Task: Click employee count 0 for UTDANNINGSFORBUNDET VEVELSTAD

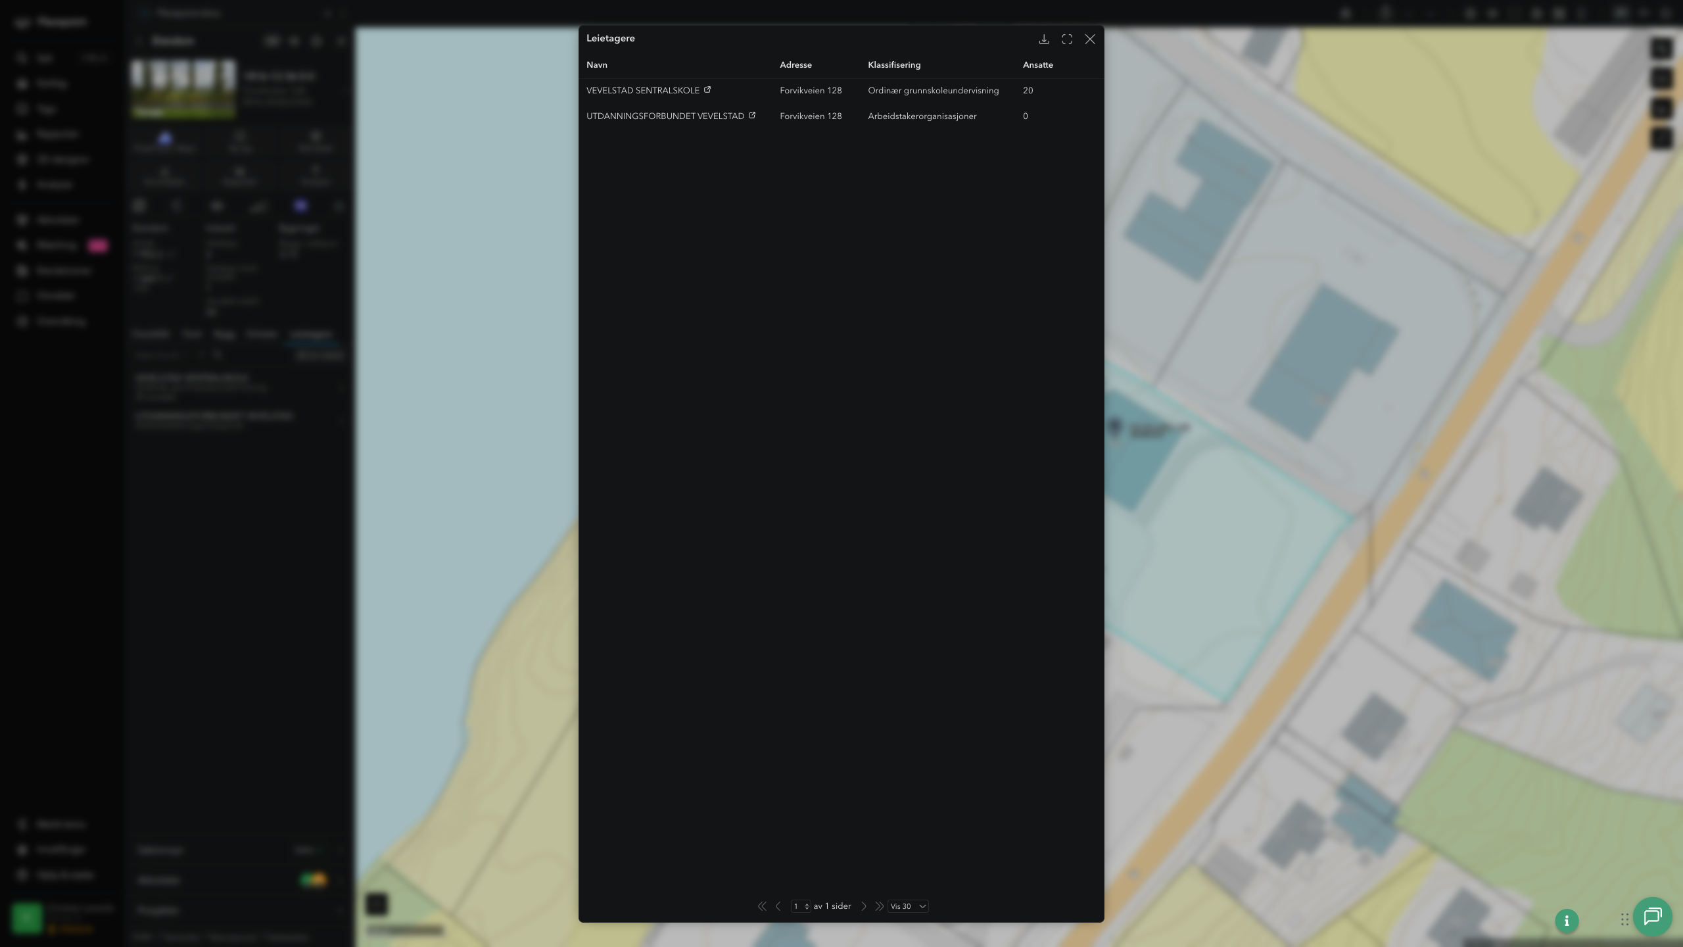Action: tap(1026, 116)
